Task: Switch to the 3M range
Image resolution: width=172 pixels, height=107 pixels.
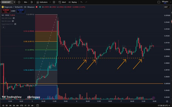Action: pos(14,105)
